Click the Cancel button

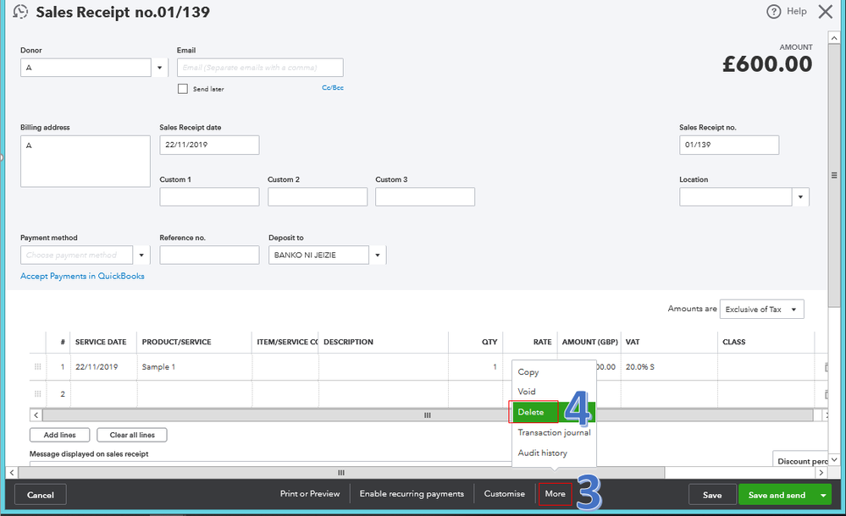(x=41, y=495)
